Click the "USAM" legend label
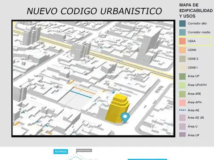This screenshot has width=214, height=160. click(x=192, y=50)
